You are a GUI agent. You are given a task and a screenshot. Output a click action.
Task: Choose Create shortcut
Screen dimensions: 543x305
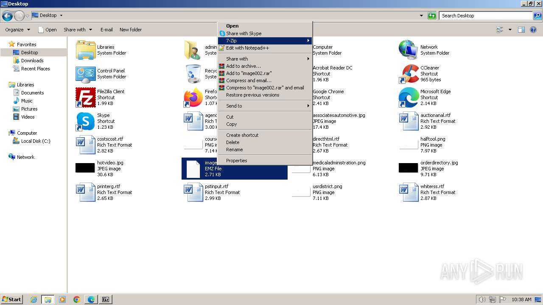pyautogui.click(x=265, y=135)
